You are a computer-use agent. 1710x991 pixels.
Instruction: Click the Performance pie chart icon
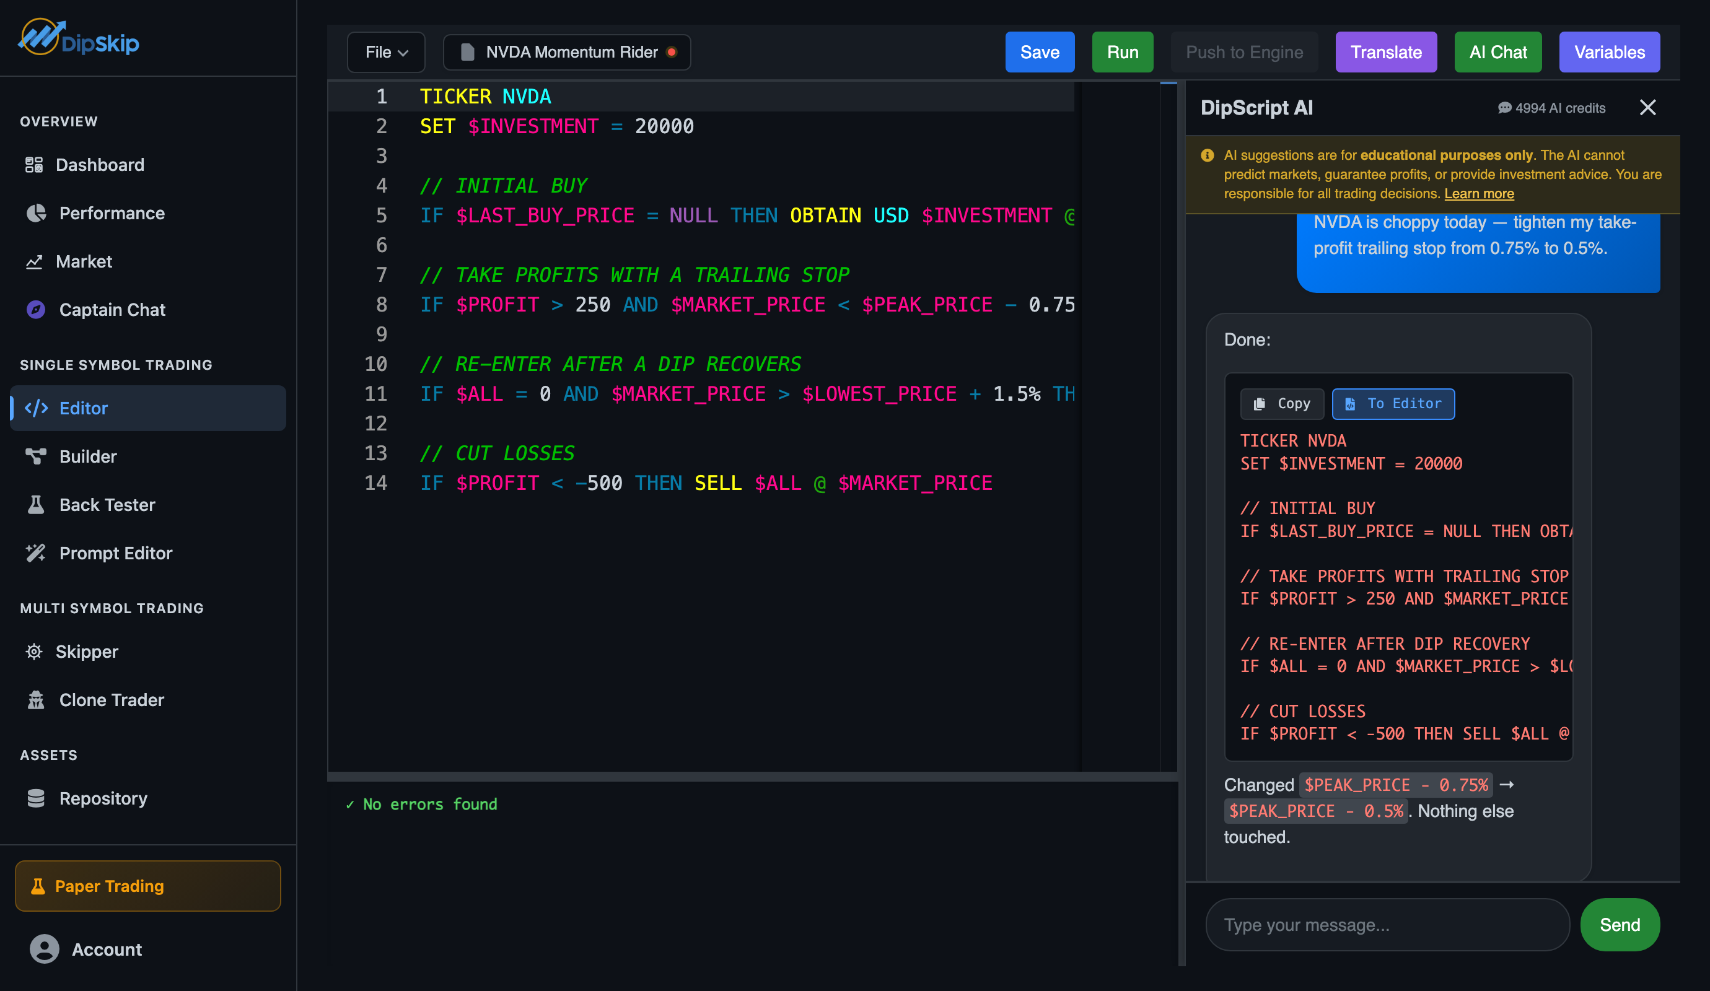coord(36,213)
